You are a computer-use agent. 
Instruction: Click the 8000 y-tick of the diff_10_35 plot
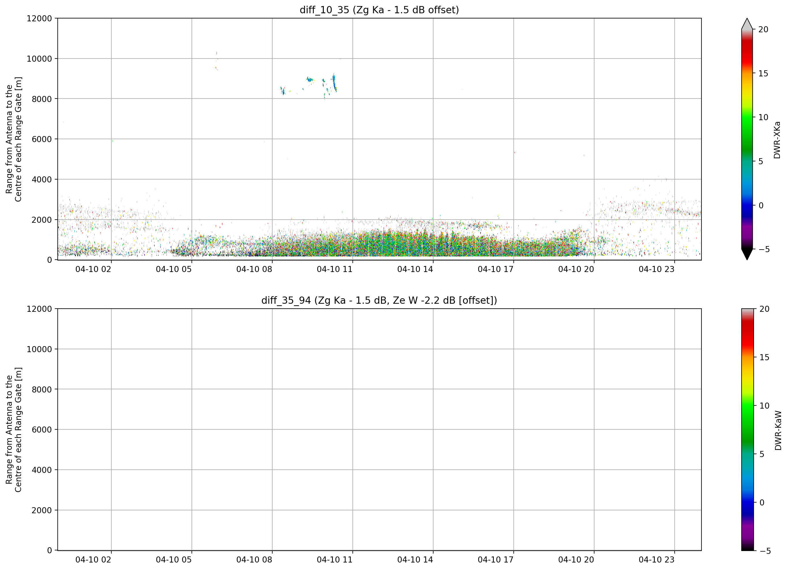point(41,99)
